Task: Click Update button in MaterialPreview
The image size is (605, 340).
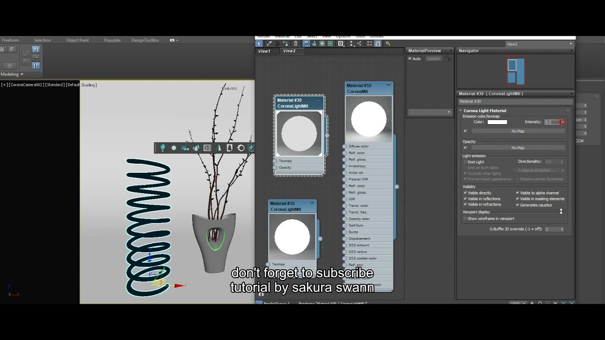Action: pos(433,59)
